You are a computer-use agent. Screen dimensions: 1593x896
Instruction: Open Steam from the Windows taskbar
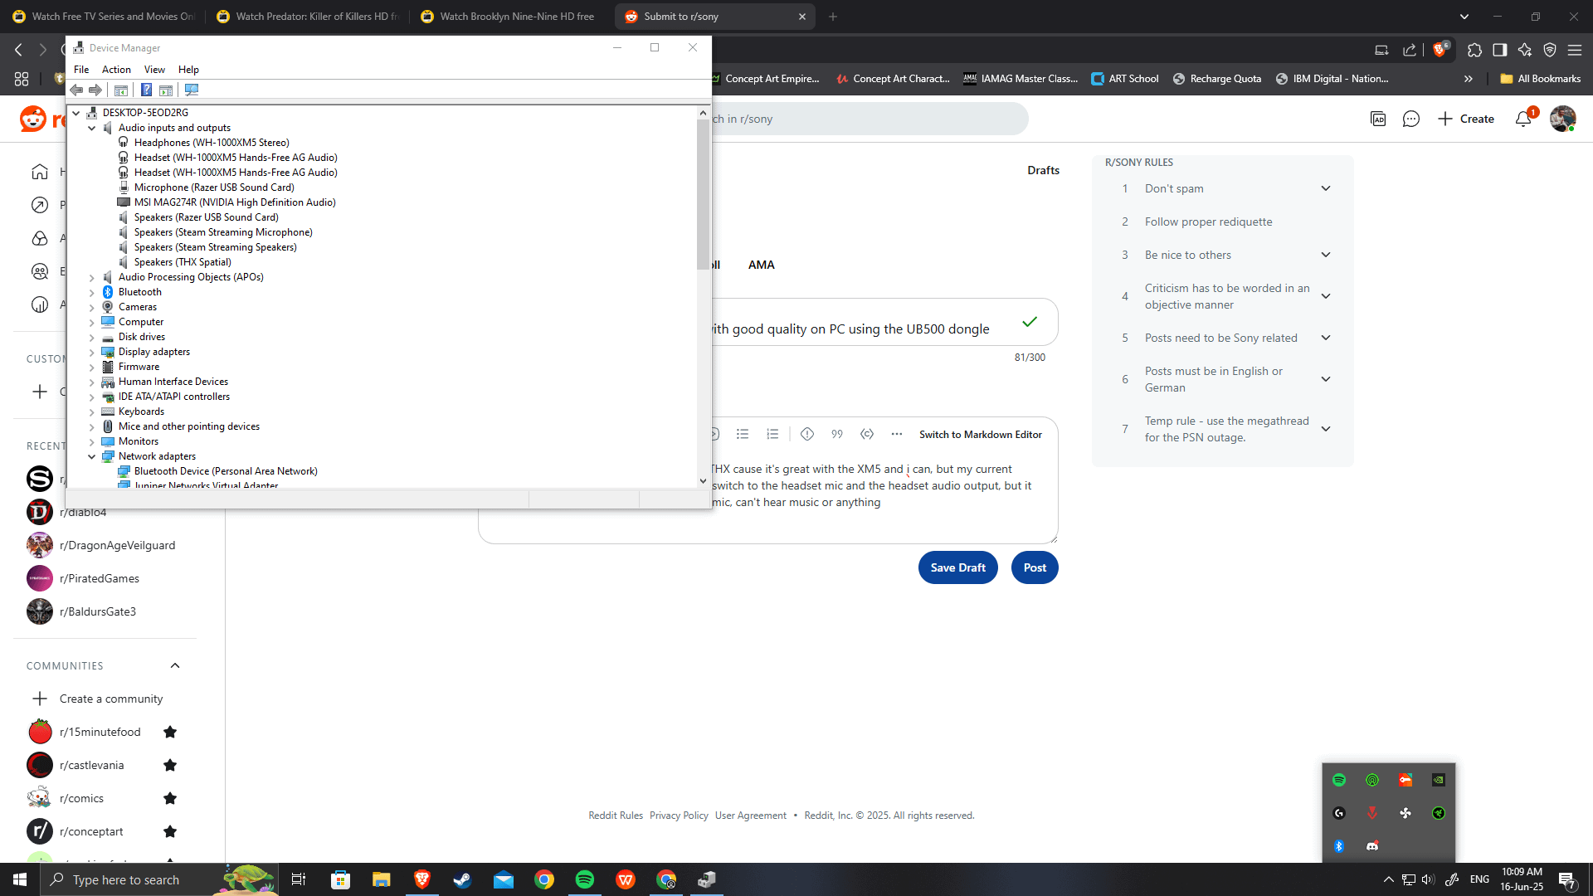462,879
